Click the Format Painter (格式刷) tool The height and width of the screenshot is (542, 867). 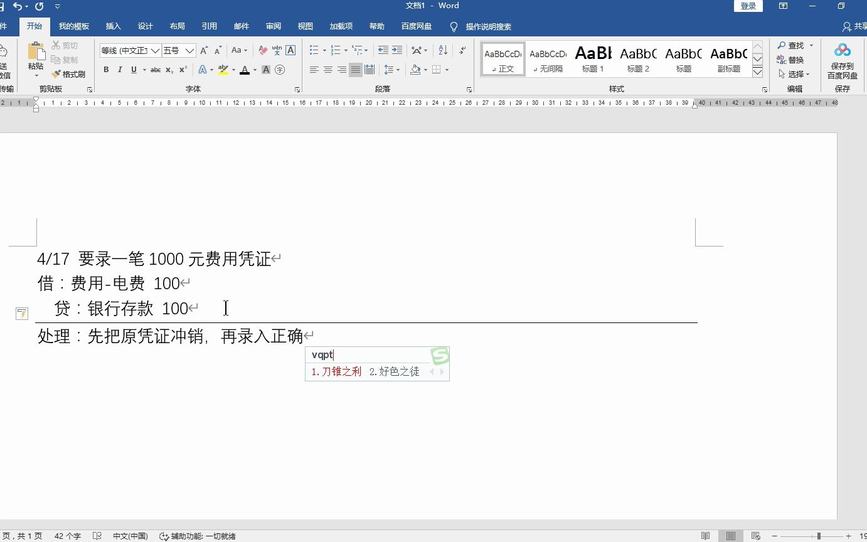(68, 74)
